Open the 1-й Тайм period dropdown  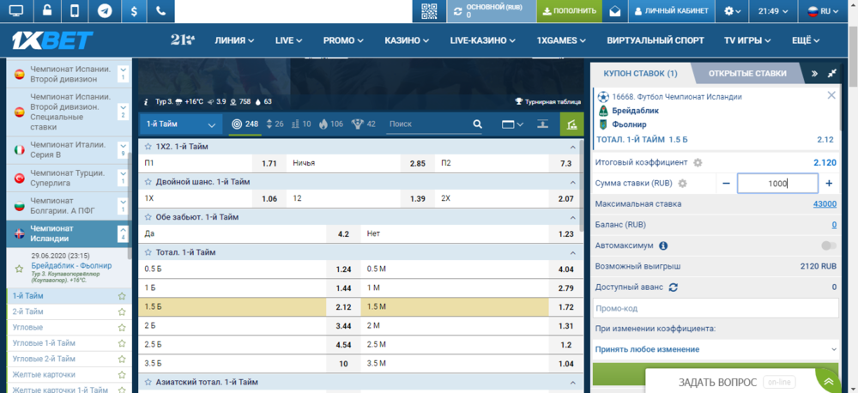coord(181,124)
